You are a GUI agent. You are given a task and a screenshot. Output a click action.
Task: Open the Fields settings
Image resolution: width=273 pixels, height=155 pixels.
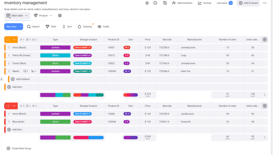tap(103, 26)
